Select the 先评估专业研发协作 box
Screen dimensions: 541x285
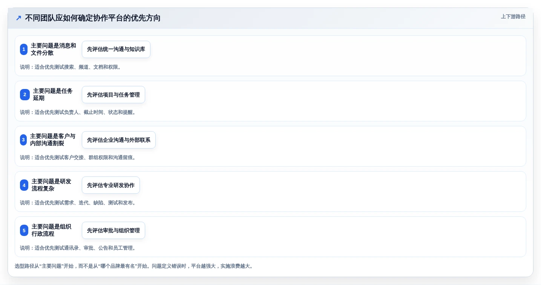pyautogui.click(x=111, y=185)
